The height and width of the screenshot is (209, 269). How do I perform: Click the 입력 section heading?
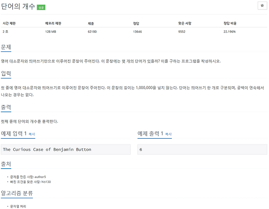point(6,74)
